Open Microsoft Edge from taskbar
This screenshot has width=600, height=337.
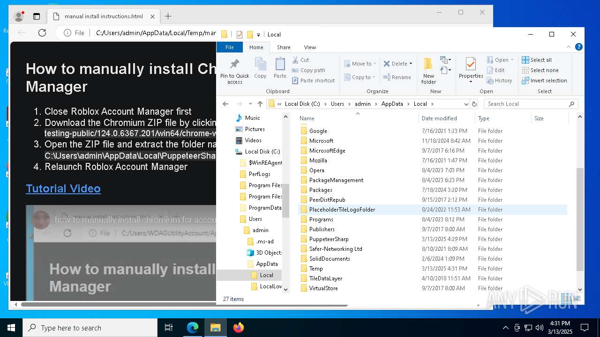[193, 328]
